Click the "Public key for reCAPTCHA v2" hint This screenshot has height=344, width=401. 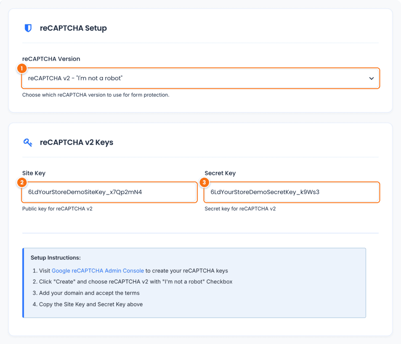[x=57, y=209]
